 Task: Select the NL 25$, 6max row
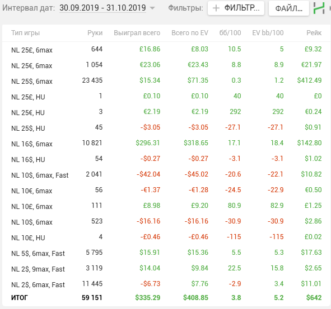pos(166,80)
